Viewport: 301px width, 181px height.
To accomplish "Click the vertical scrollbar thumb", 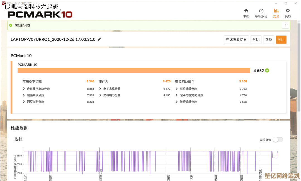I will tap(299, 67).
